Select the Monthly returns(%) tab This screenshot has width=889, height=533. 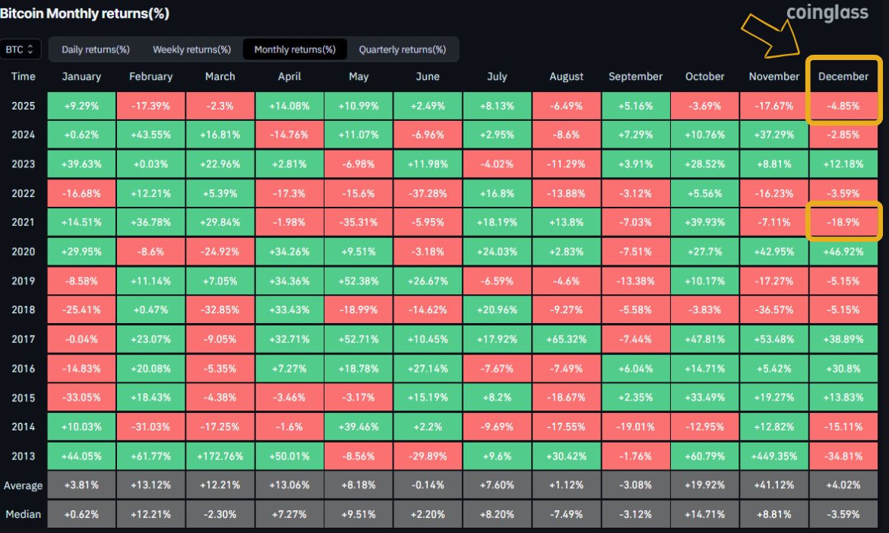pos(295,49)
